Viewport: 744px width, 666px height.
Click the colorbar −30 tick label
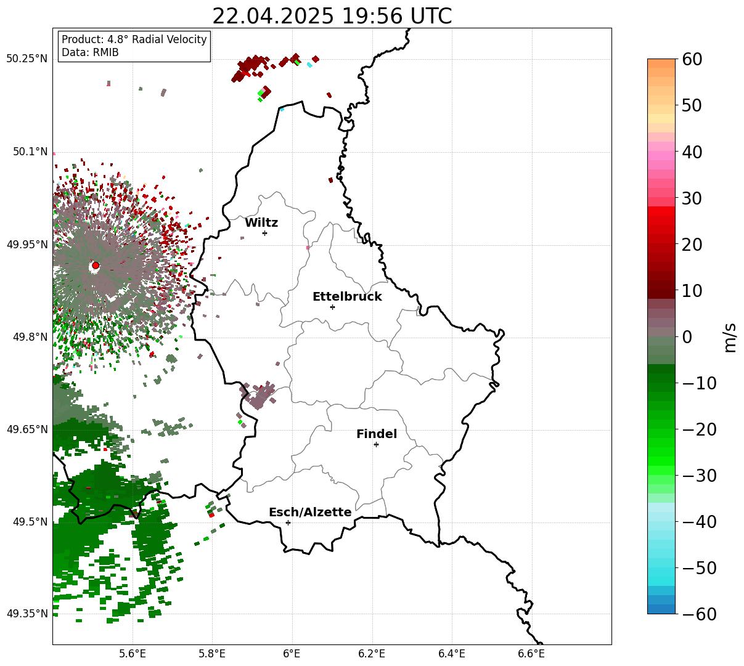click(699, 476)
